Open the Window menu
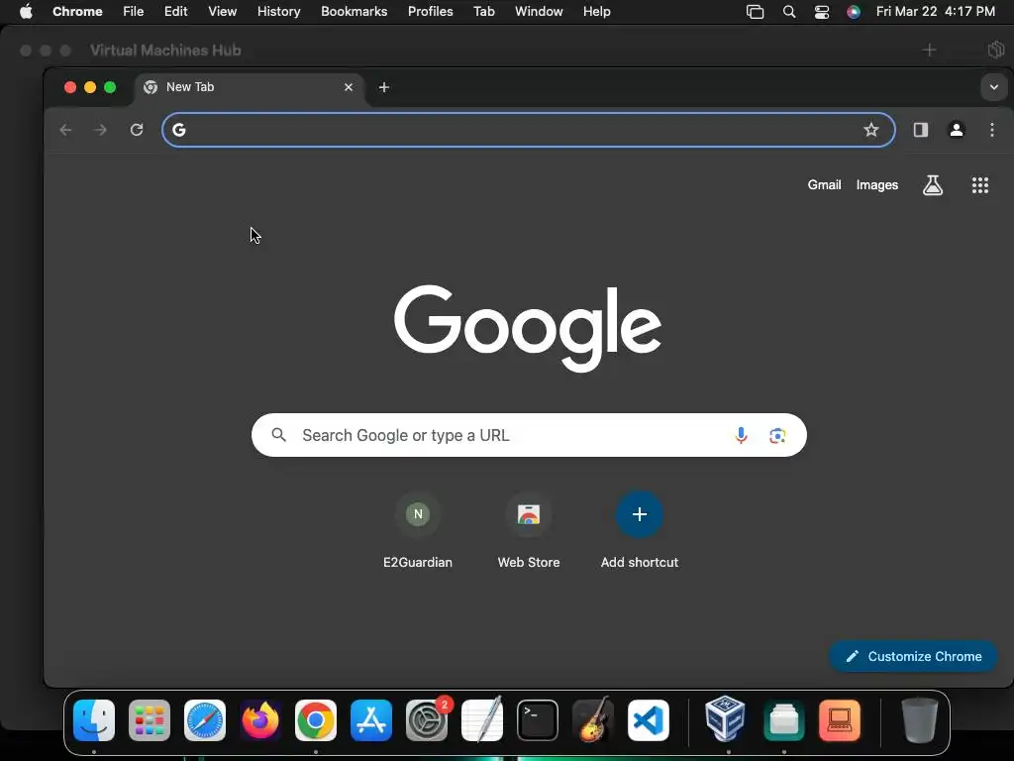This screenshot has width=1014, height=761. point(539,12)
